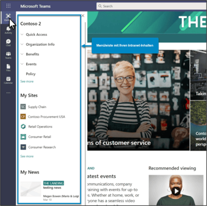Click the Contoso Procurement USA CP icon
Image resolution: width=207 pixels, height=206 pixels.
click(23, 116)
